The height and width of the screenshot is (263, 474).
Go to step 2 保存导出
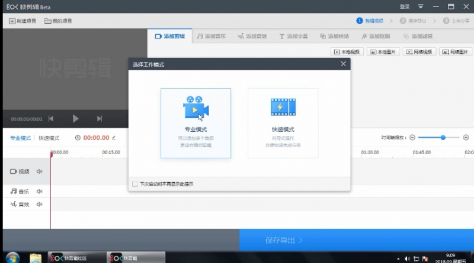tap(413, 21)
